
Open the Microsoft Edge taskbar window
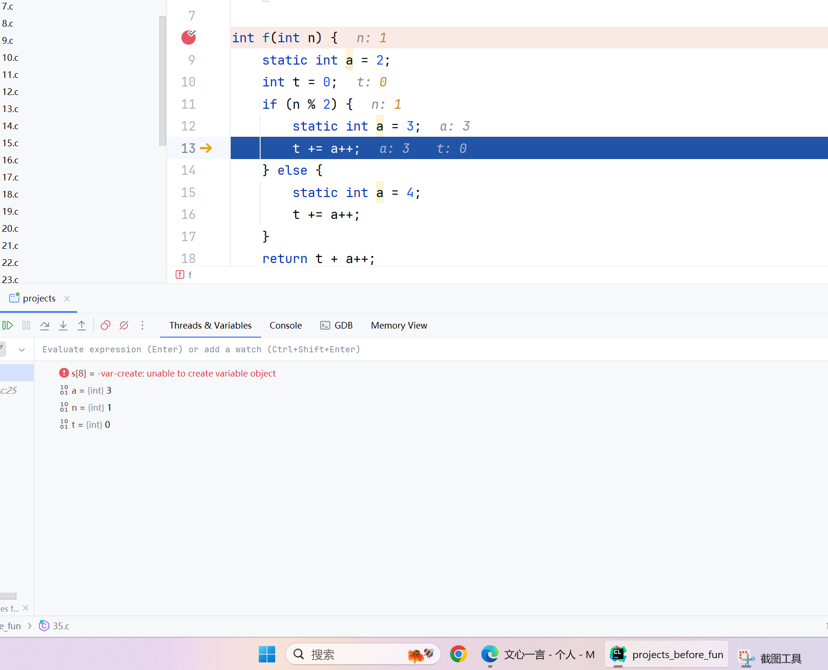click(x=537, y=654)
